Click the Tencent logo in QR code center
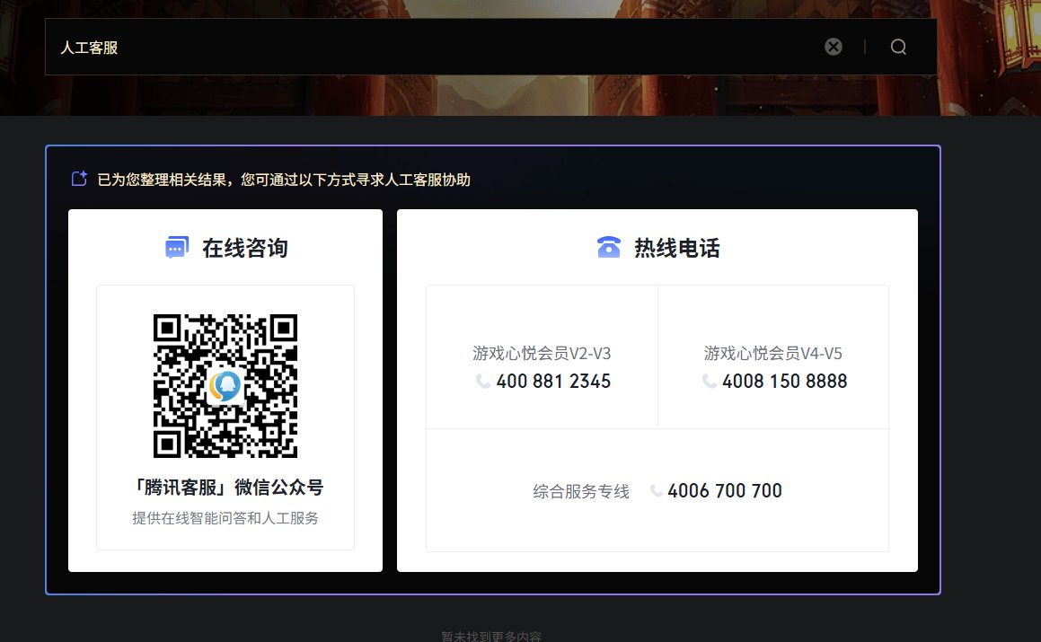Image resolution: width=1041 pixels, height=642 pixels. pyautogui.click(x=225, y=385)
